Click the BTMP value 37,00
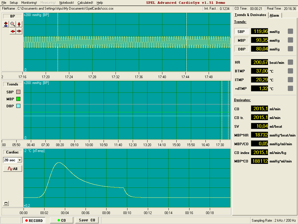Viewport: 298px width, 224px height. click(259, 71)
